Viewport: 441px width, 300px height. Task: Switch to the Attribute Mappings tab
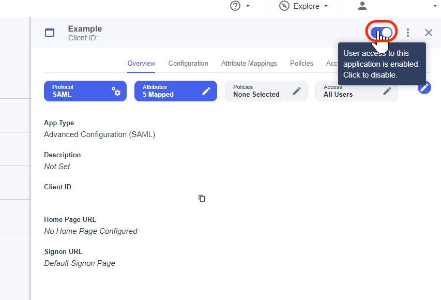(x=249, y=63)
